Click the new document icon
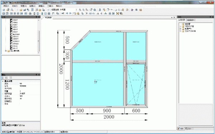The width and height of the screenshot is (215, 134). (4, 10)
